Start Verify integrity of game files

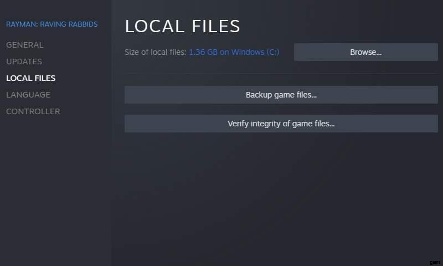(x=281, y=124)
